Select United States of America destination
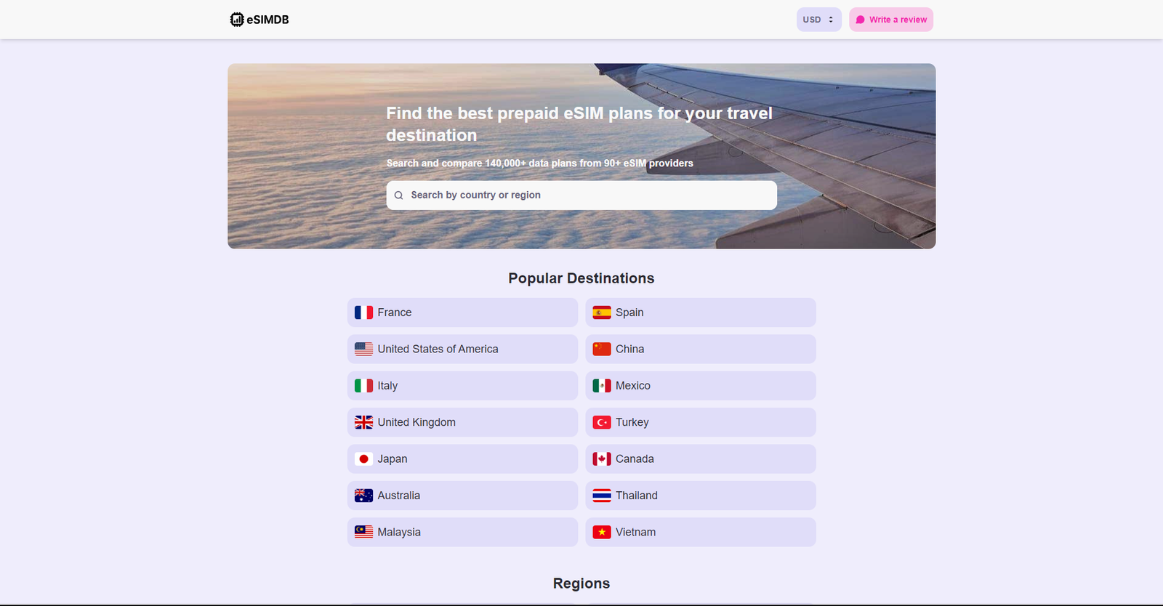The image size is (1163, 606). pos(462,349)
